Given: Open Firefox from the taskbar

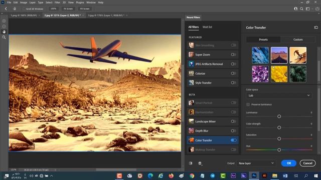Looking at the screenshot, I should coord(171,175).
